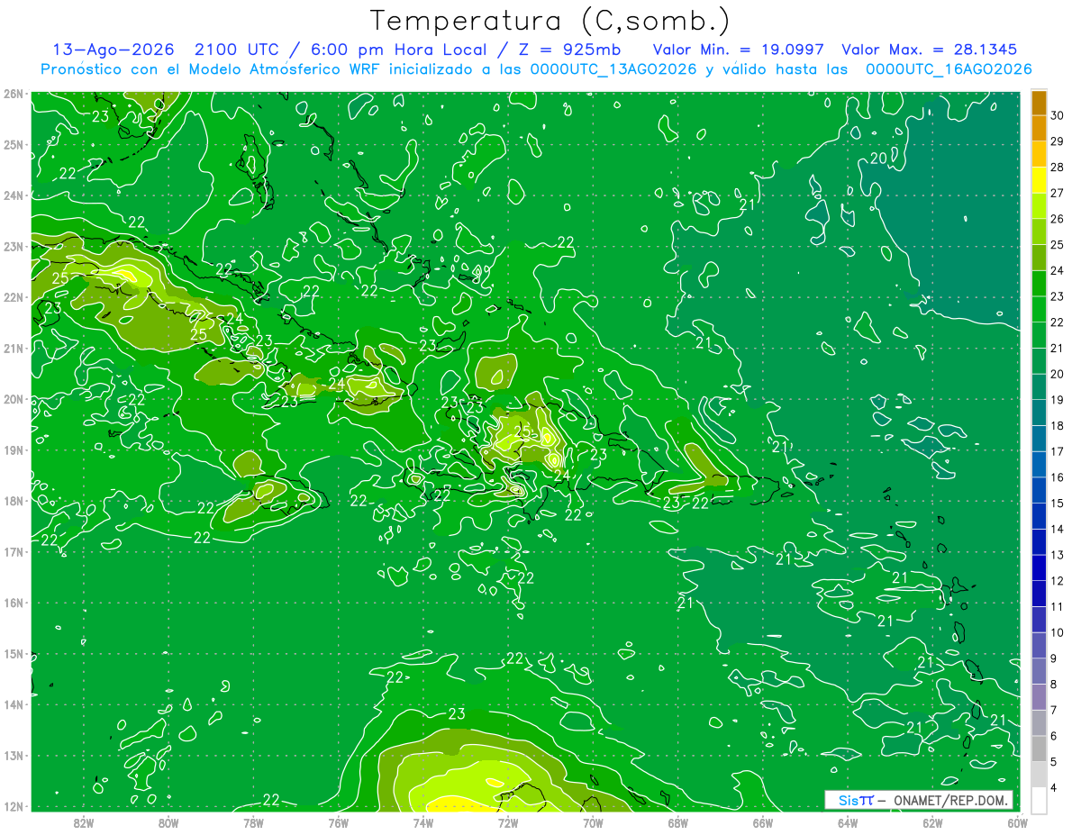The image size is (1081, 835).
Task: Click the purple swatch between 7 and 8
Action: click(x=1039, y=696)
